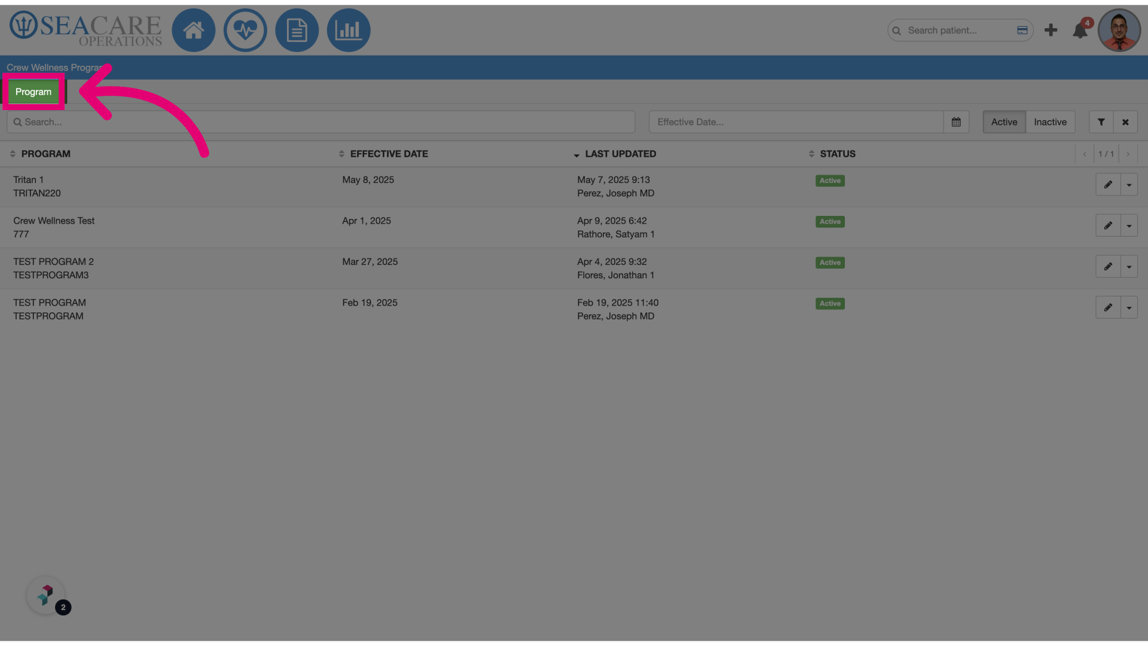Go to previous page of results
Viewport: 1148px width, 646px height.
tap(1085, 154)
